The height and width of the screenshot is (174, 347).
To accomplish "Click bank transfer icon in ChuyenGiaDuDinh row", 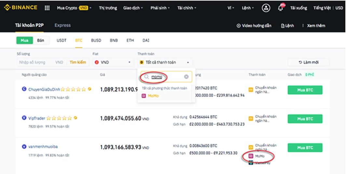I will (x=251, y=90).
